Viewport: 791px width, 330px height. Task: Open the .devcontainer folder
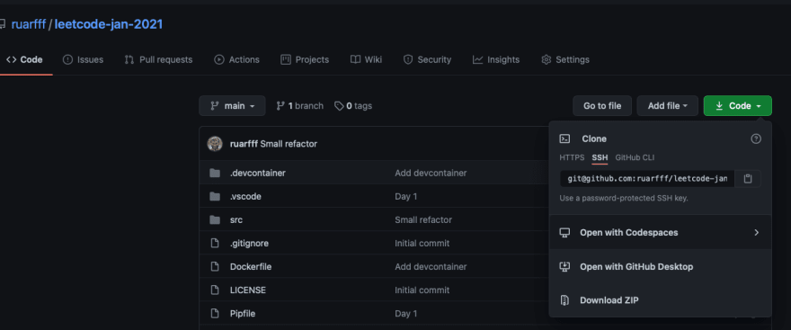tap(258, 173)
